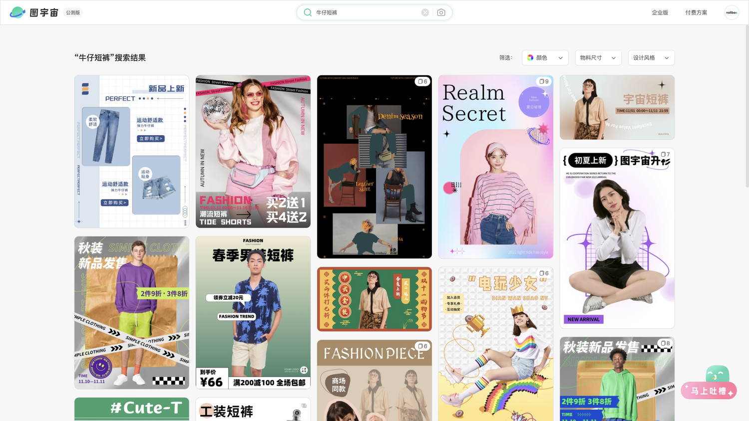The height and width of the screenshot is (421, 749).
Task: Click the nolibox user avatar
Action: point(732,12)
